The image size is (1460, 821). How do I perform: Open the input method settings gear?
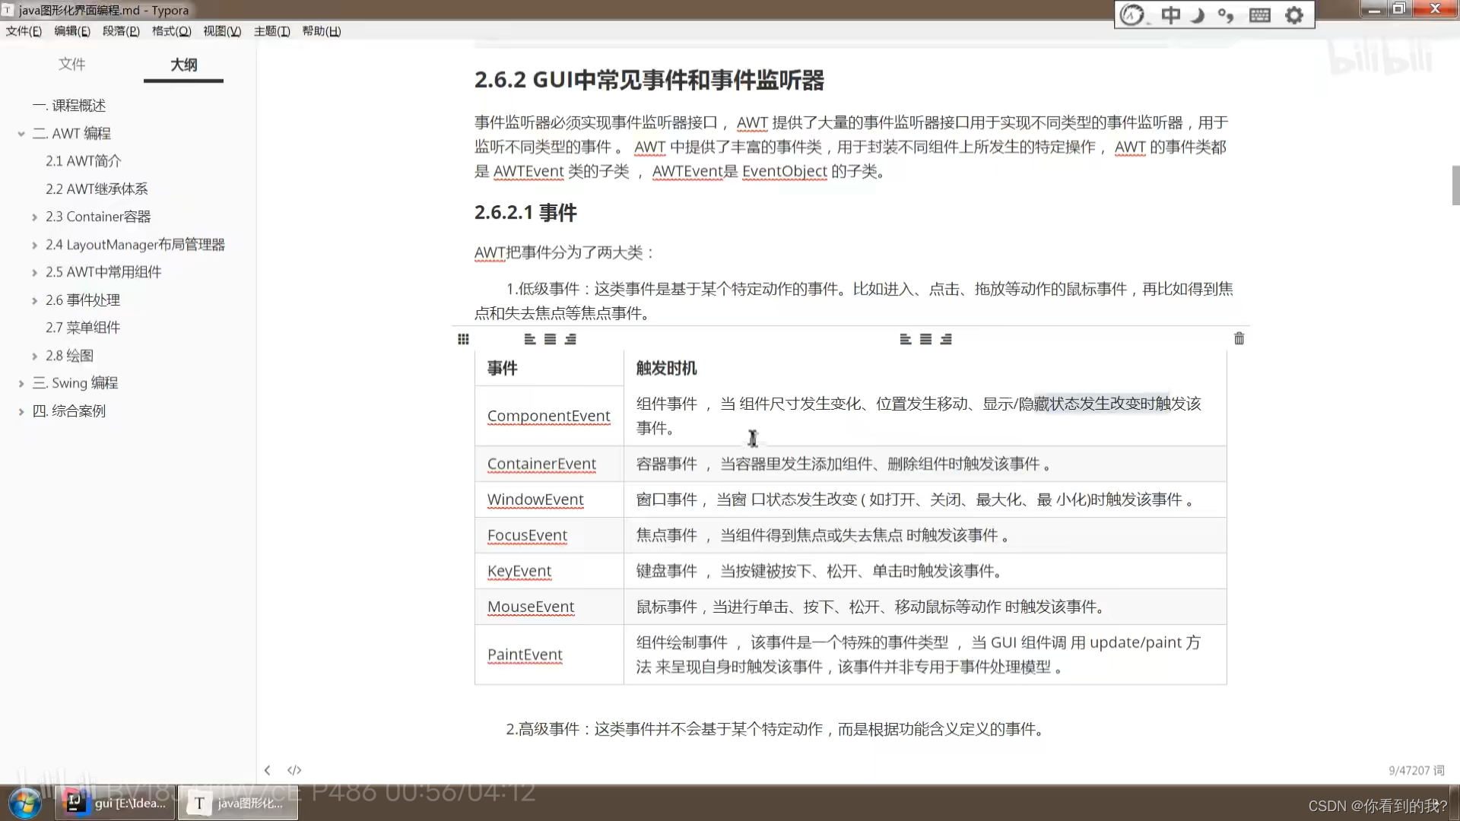click(1294, 15)
